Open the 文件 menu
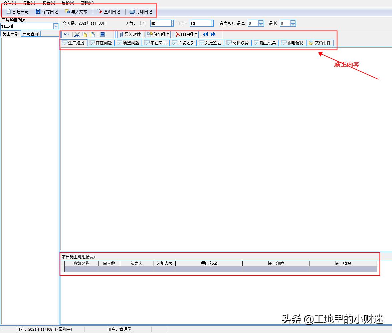 click(x=10, y=3)
